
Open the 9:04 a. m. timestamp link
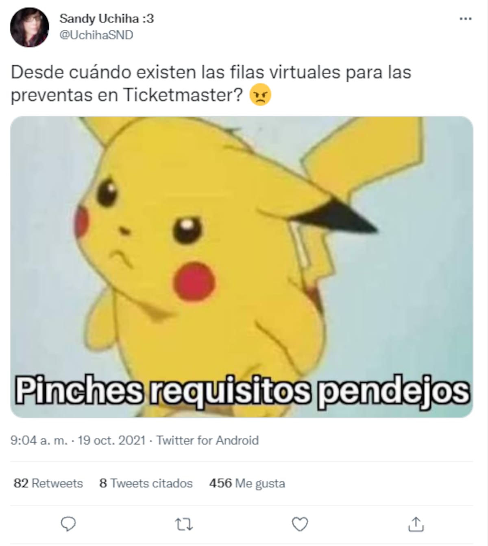click(x=39, y=441)
